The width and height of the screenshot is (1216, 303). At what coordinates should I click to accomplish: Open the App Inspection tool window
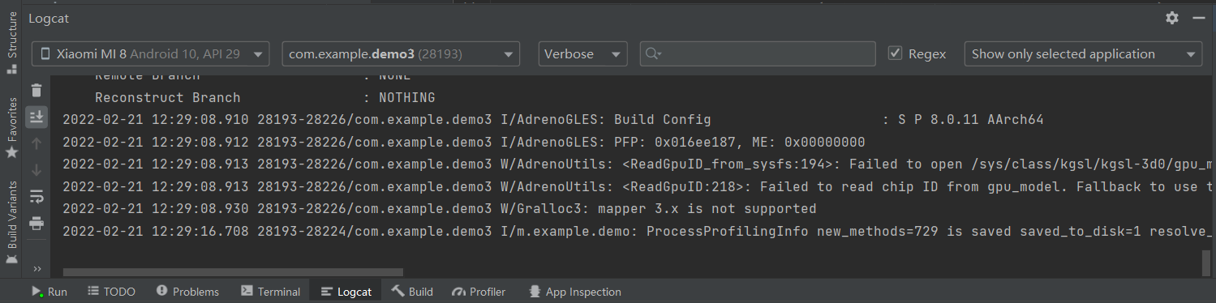point(574,292)
